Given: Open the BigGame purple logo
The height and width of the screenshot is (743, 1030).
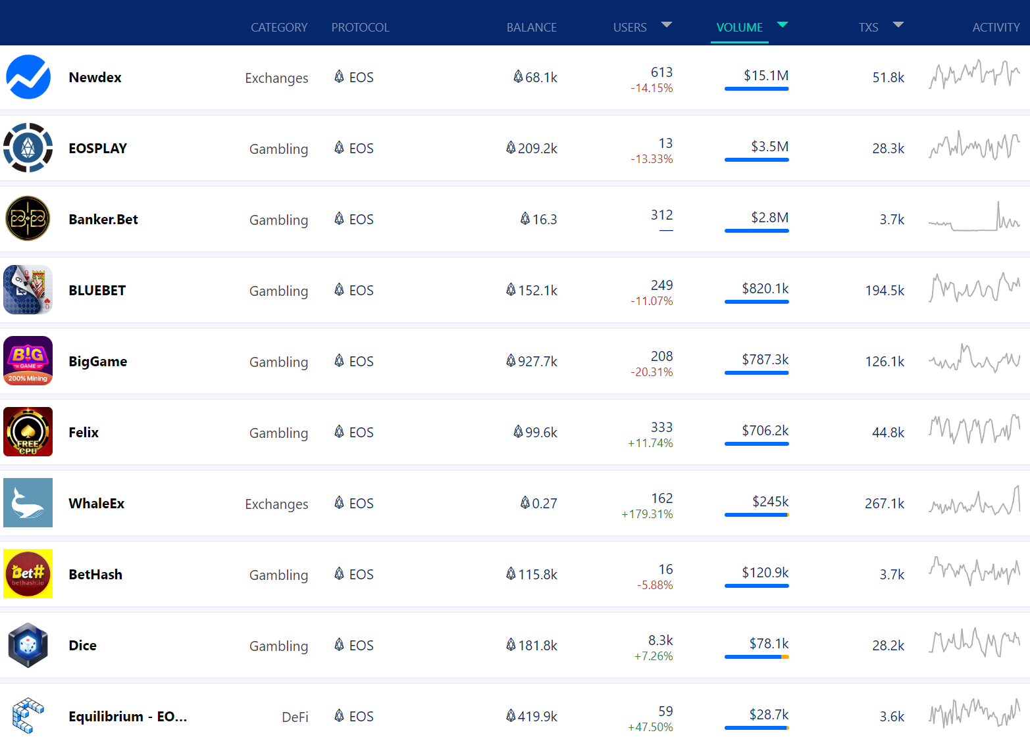Looking at the screenshot, I should (x=28, y=361).
